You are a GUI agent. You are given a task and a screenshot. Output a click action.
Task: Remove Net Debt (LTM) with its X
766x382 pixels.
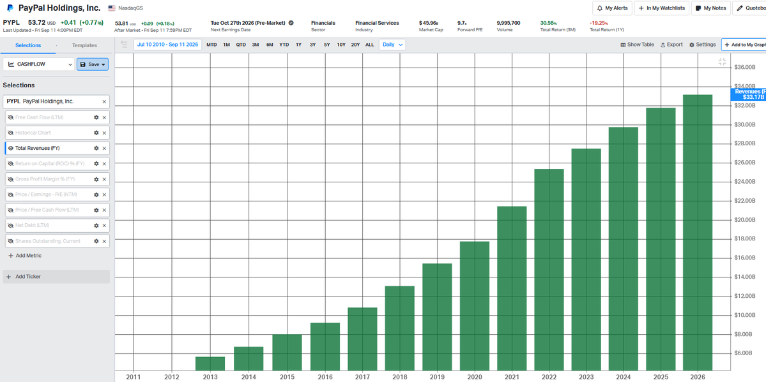104,225
